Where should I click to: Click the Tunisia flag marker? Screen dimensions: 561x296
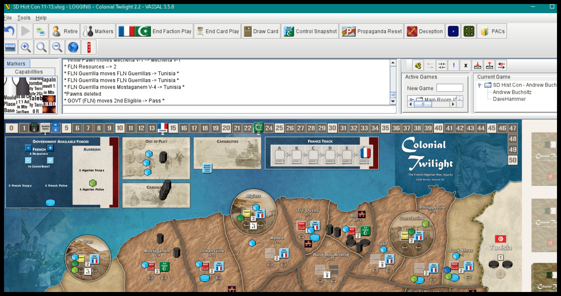pyautogui.click(x=500, y=239)
